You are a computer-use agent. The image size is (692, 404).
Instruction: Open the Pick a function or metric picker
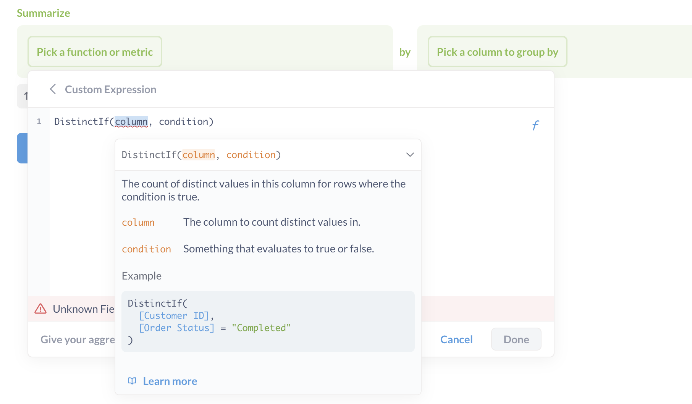pyautogui.click(x=94, y=52)
